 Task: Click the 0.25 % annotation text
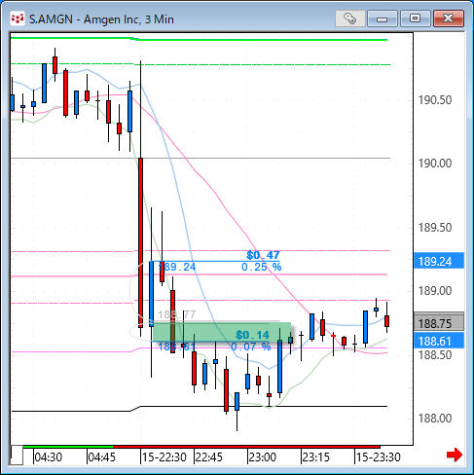[262, 267]
